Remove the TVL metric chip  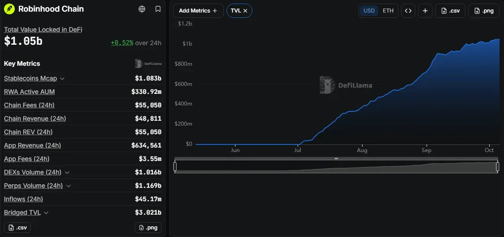coord(245,11)
